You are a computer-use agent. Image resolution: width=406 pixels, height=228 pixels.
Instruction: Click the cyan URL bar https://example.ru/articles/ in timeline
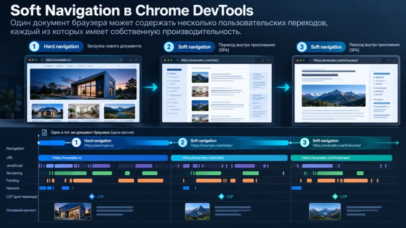pos(229,158)
